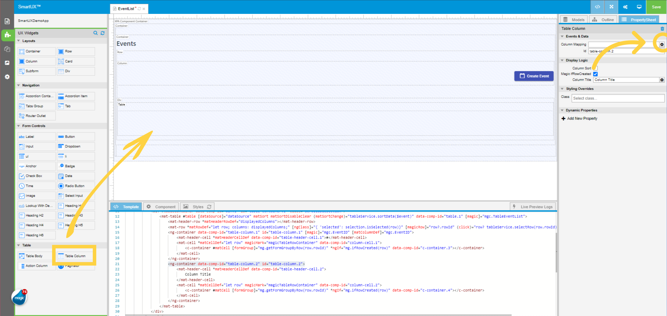Image resolution: width=667 pixels, height=316 pixels.
Task: Click the search icon in UX Widgets panel
Action: (96, 33)
